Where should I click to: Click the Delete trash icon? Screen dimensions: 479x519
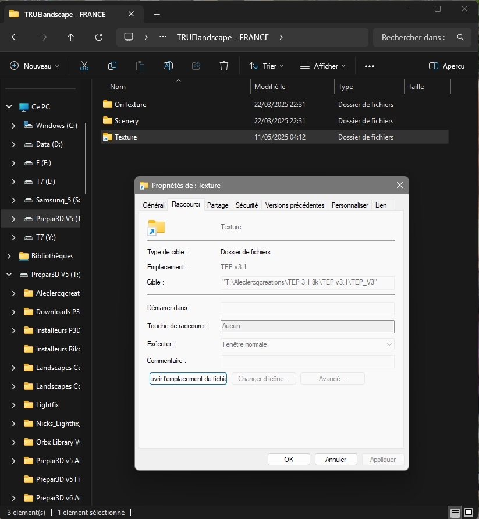[x=224, y=66]
